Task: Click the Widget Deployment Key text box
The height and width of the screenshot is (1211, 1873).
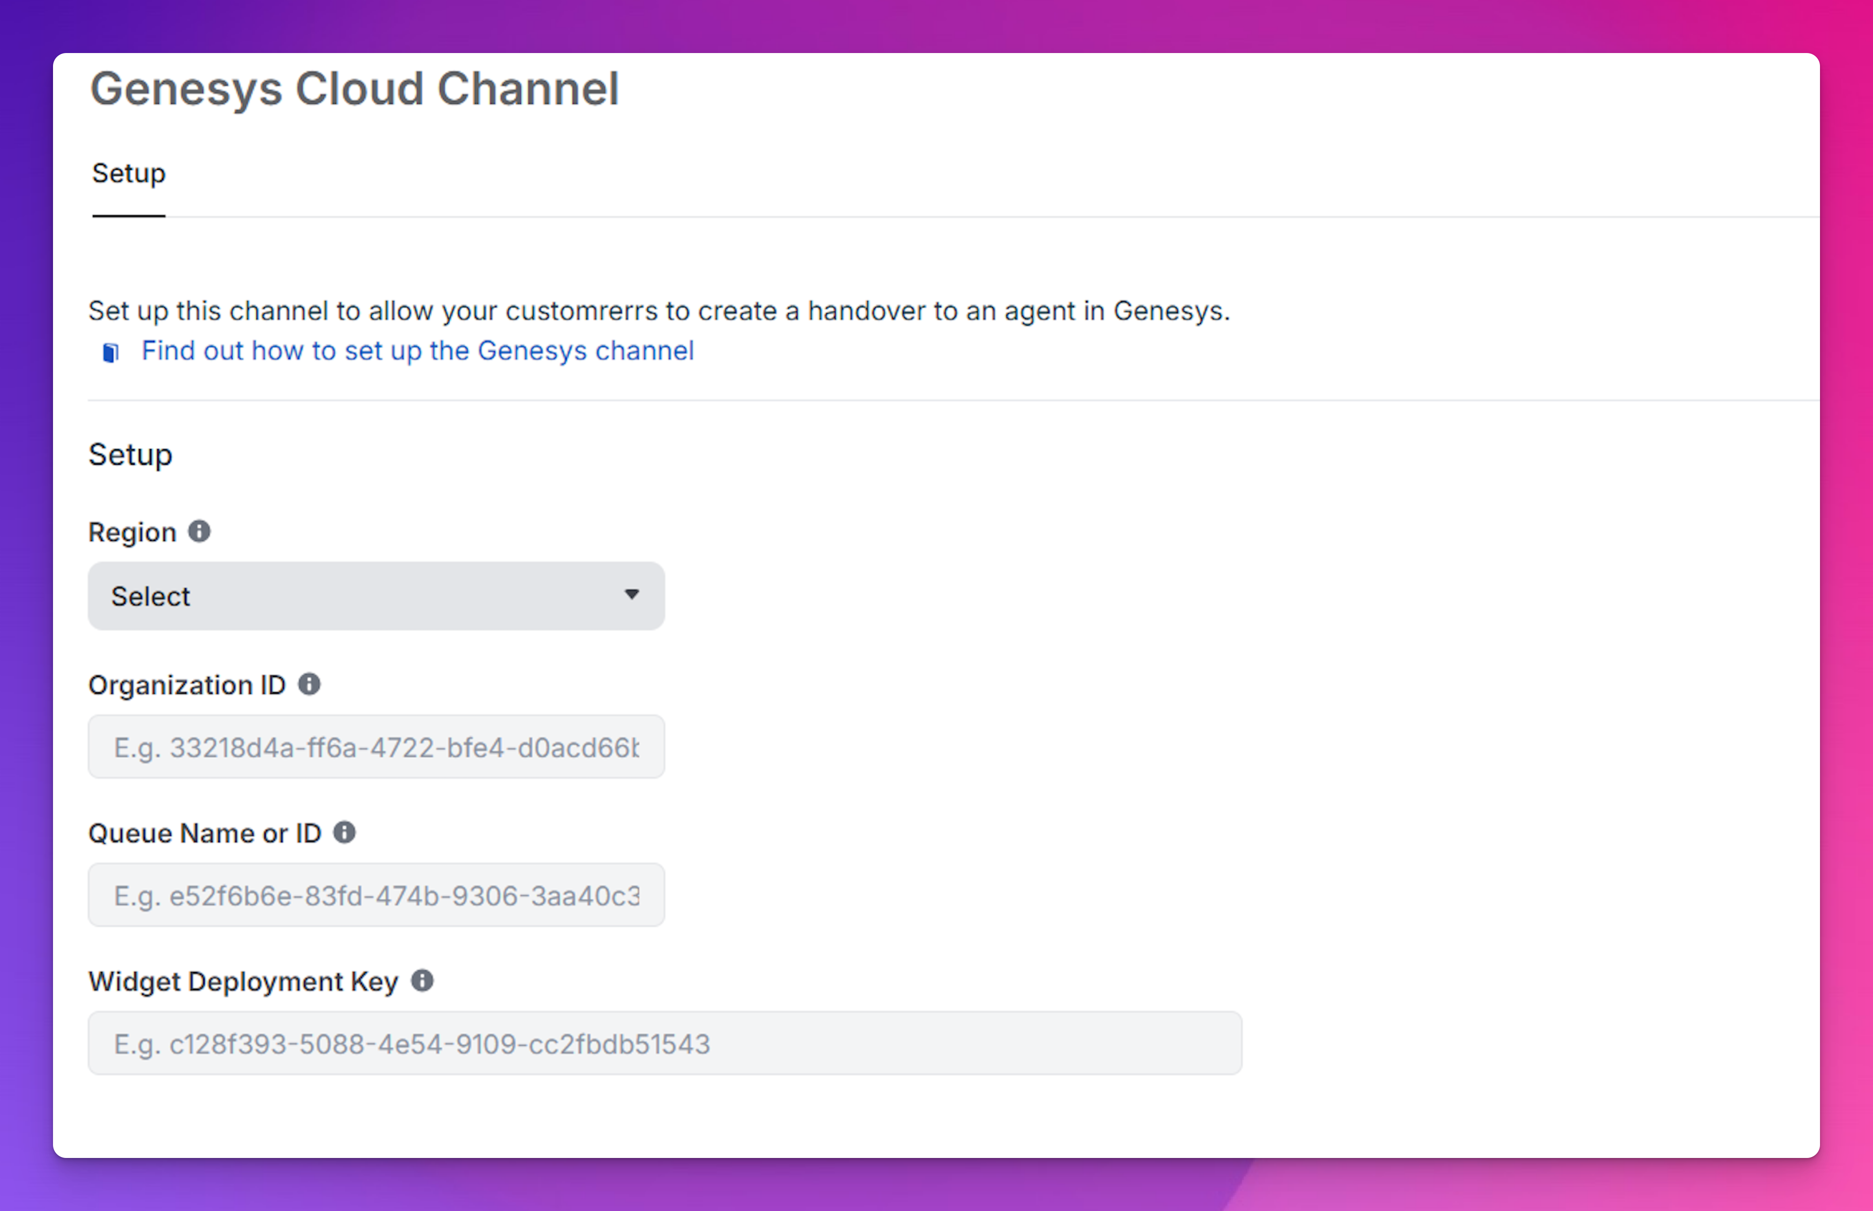Action: coord(664,1043)
